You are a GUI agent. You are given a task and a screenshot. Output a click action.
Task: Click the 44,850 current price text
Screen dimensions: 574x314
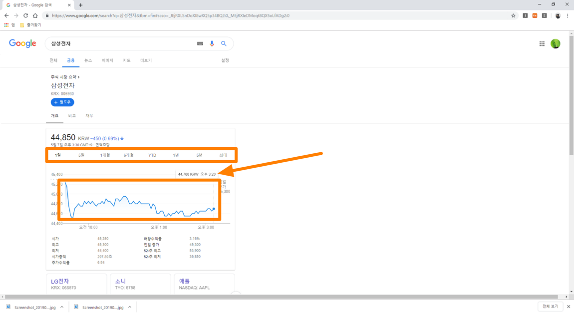click(63, 138)
